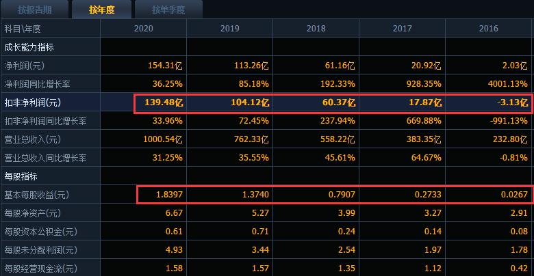Click the 成长能力指标 section heading
Viewport: 534px width, 276px height.
tap(29, 48)
